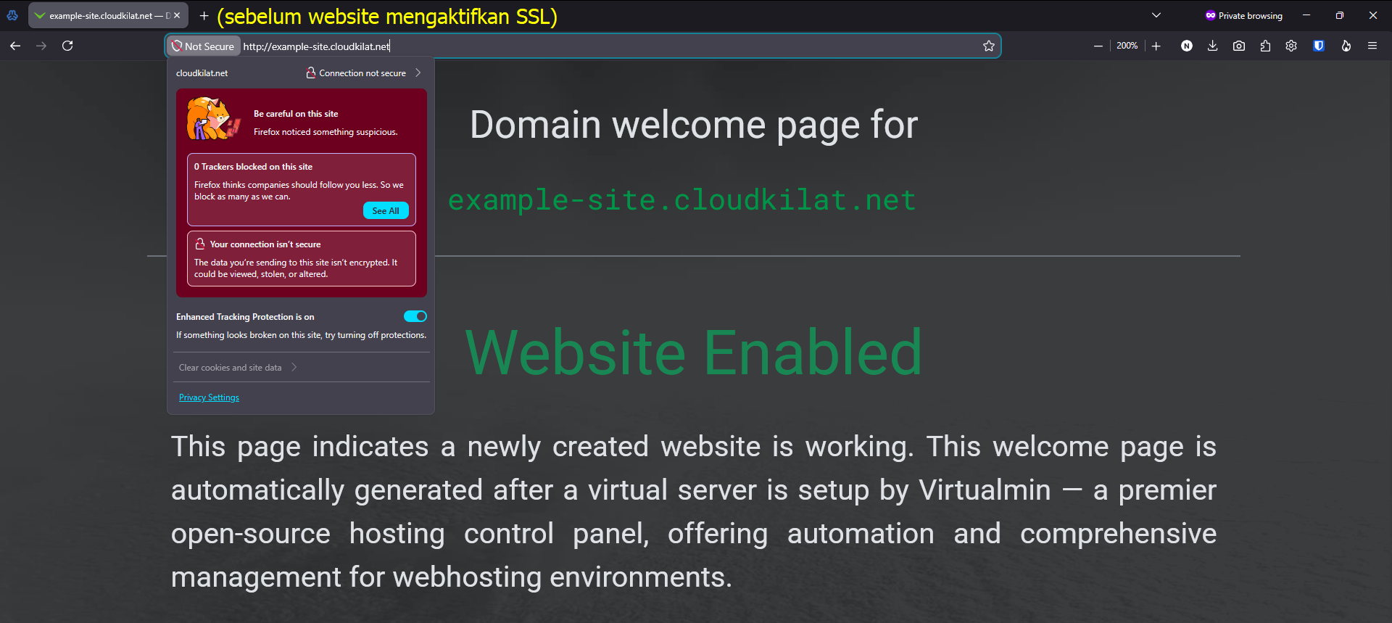The image size is (1392, 623).
Task: Go back with the back arrow
Action: (15, 46)
